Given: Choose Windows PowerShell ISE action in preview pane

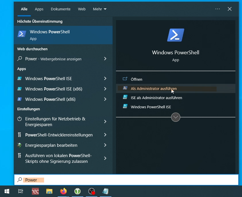Looking at the screenshot, I should coord(176,107).
